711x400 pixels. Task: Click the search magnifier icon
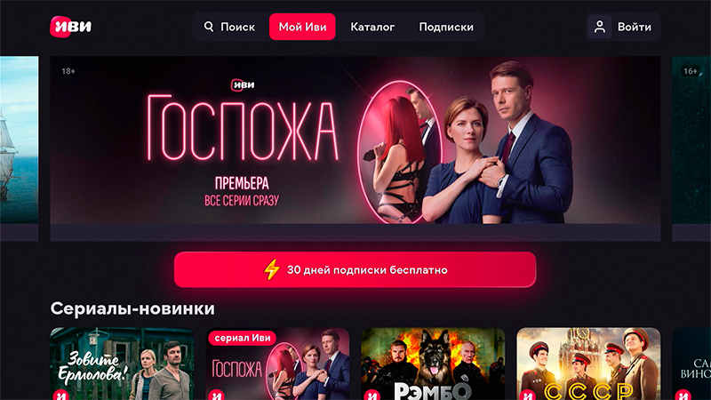(x=209, y=27)
